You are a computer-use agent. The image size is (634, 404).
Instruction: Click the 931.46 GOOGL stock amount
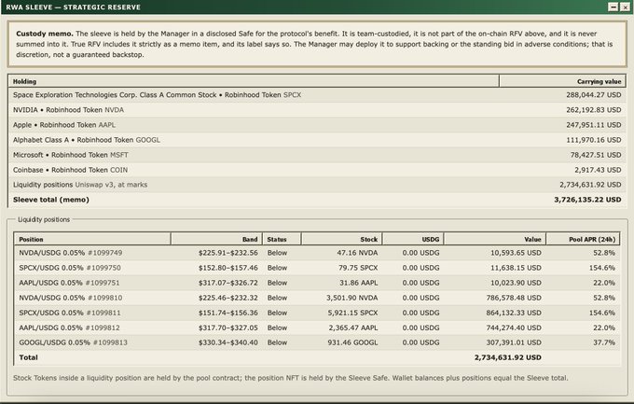pyautogui.click(x=353, y=342)
